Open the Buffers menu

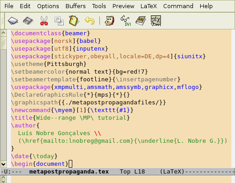75,6
